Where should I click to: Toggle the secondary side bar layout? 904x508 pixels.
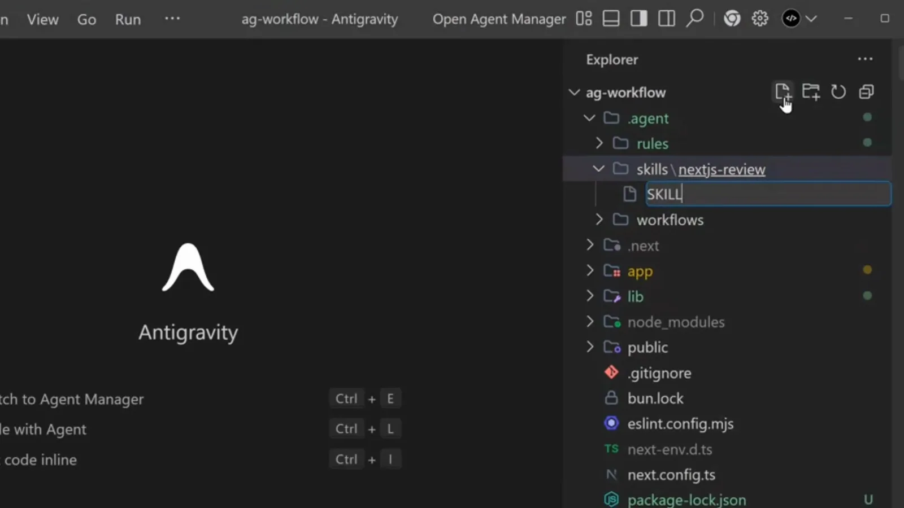[x=667, y=19]
